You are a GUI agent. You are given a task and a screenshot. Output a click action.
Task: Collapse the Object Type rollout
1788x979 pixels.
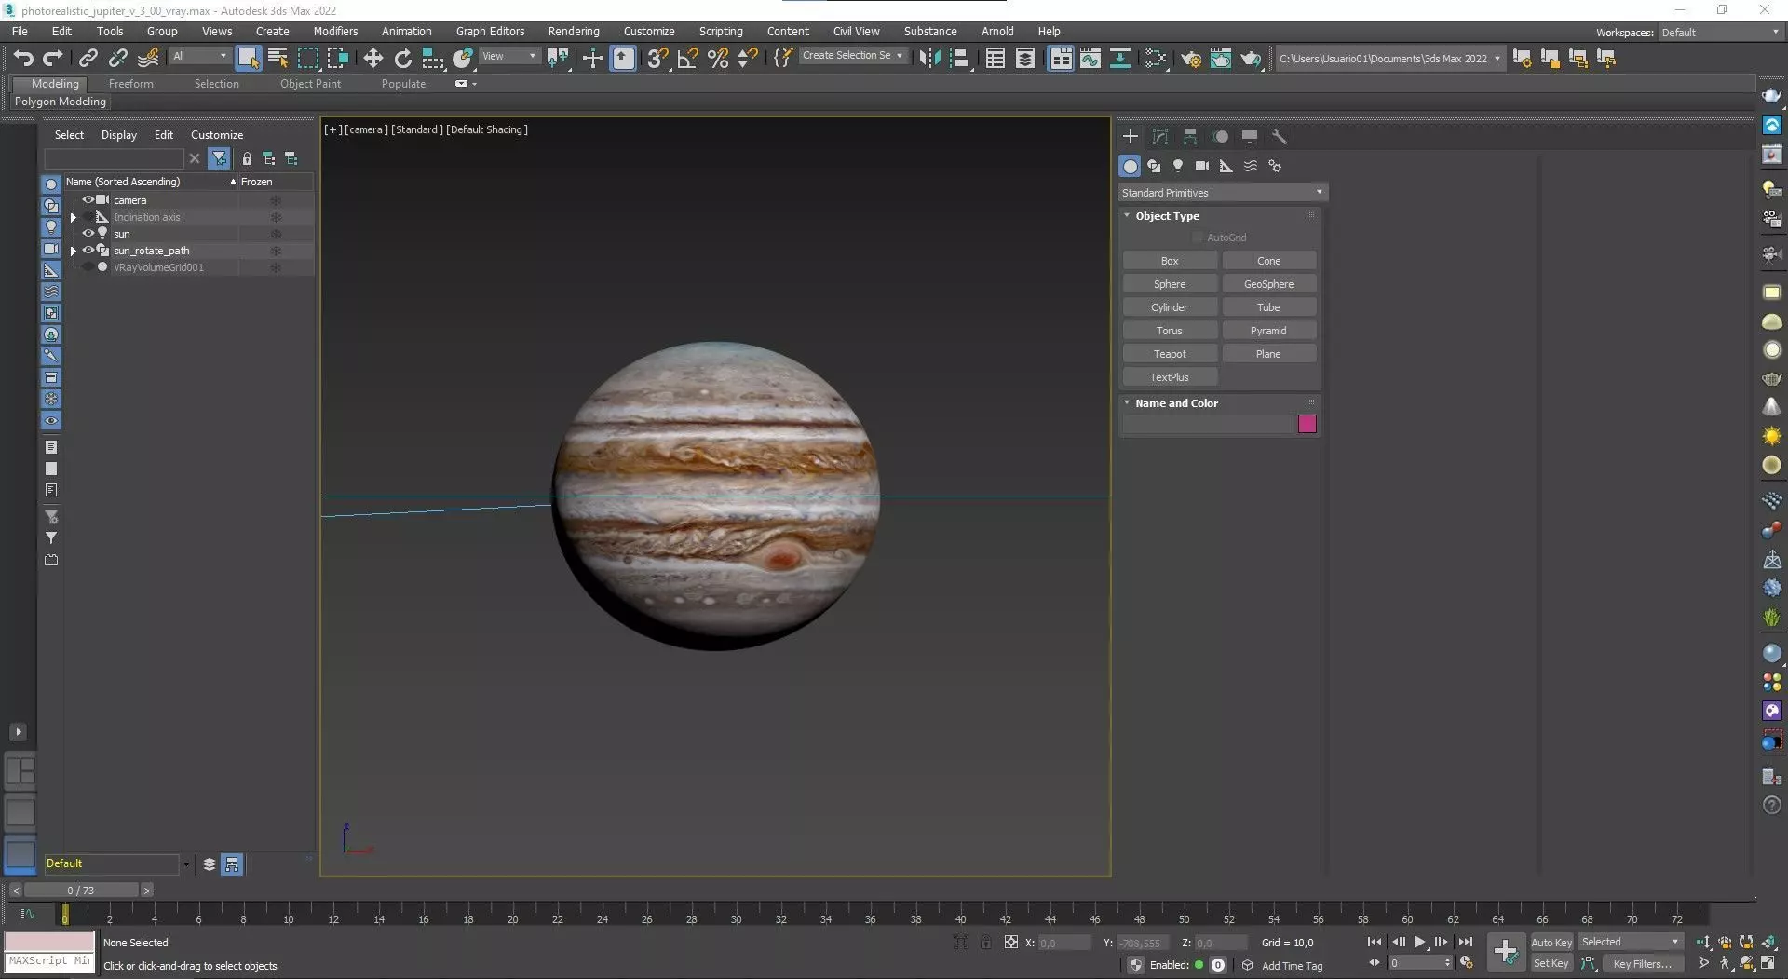pos(1127,215)
